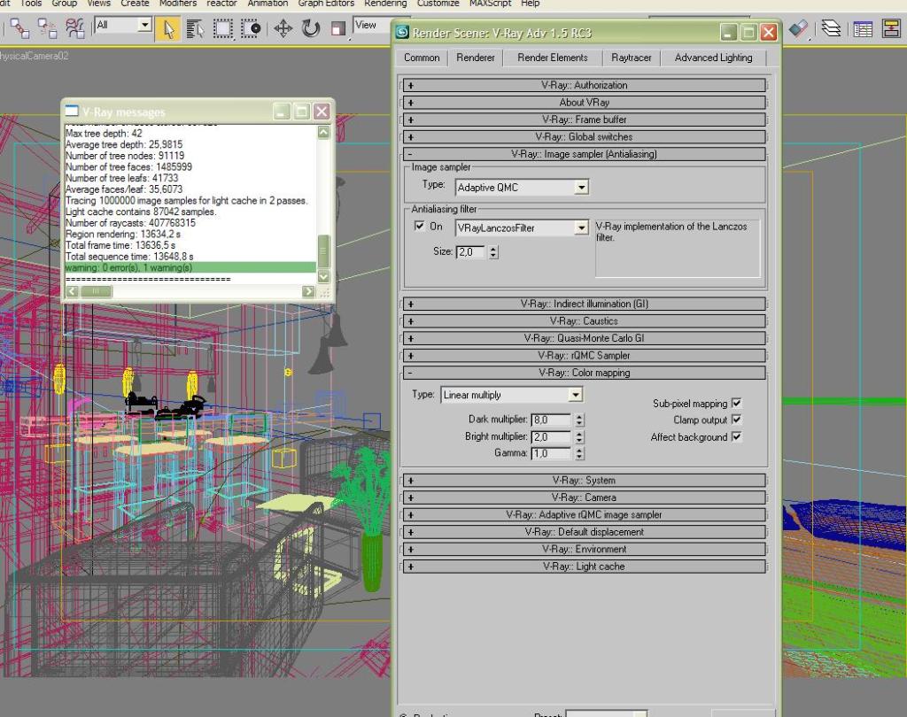Expand the V-Ray Authorization rollout
The image size is (907, 717).
click(585, 85)
